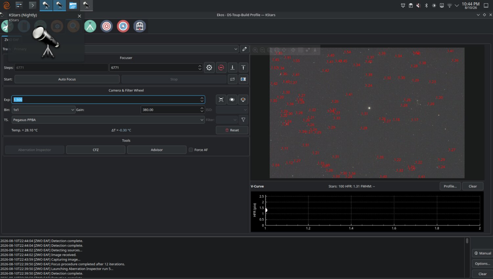Click the Reset button
Image resolution: width=493 pixels, height=279 pixels.
tap(232, 130)
